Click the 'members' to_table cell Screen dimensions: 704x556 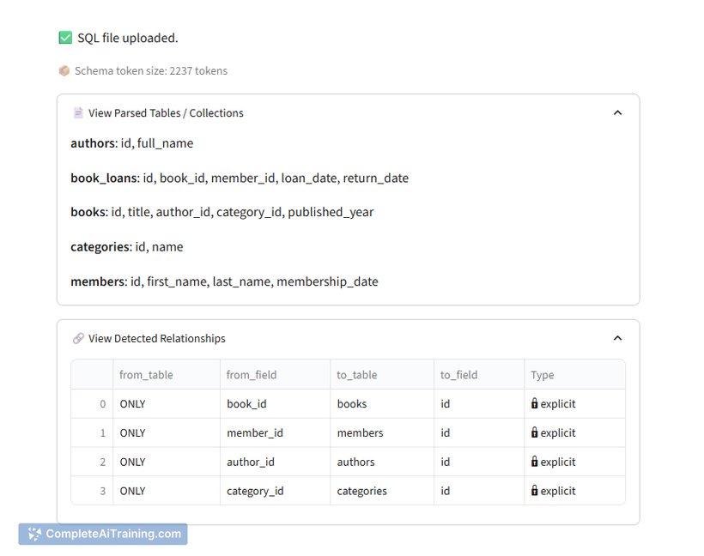tap(382, 432)
